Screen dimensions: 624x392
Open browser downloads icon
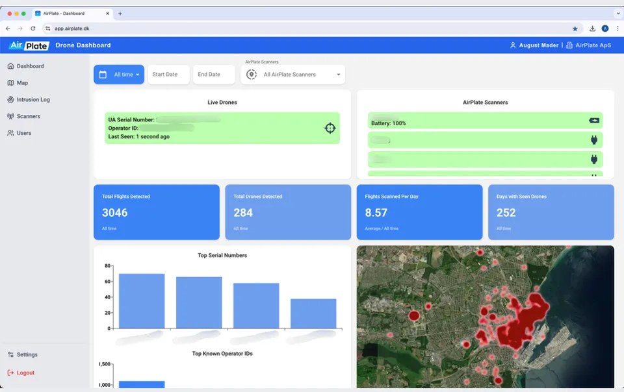click(x=592, y=29)
